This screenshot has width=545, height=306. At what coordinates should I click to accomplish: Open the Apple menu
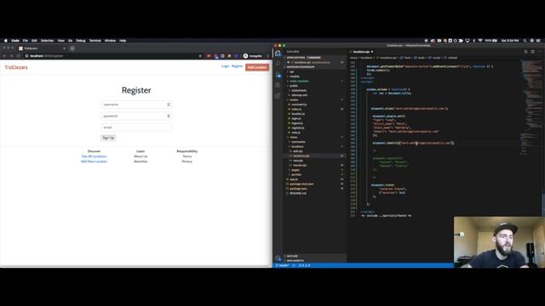pos(6,41)
